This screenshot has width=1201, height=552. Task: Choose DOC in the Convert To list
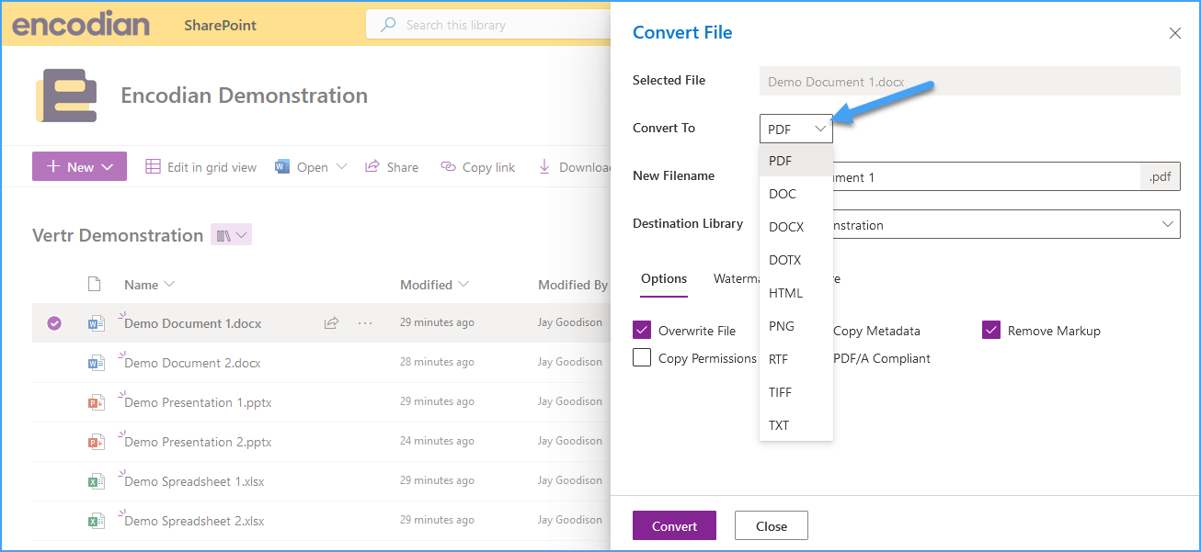click(796, 194)
